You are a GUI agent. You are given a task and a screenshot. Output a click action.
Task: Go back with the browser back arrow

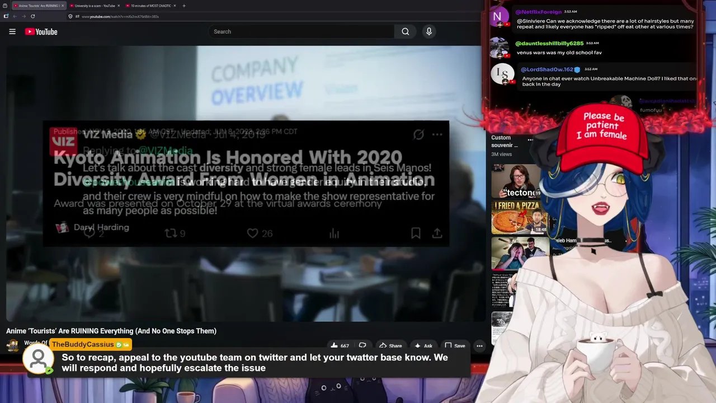coord(15,16)
